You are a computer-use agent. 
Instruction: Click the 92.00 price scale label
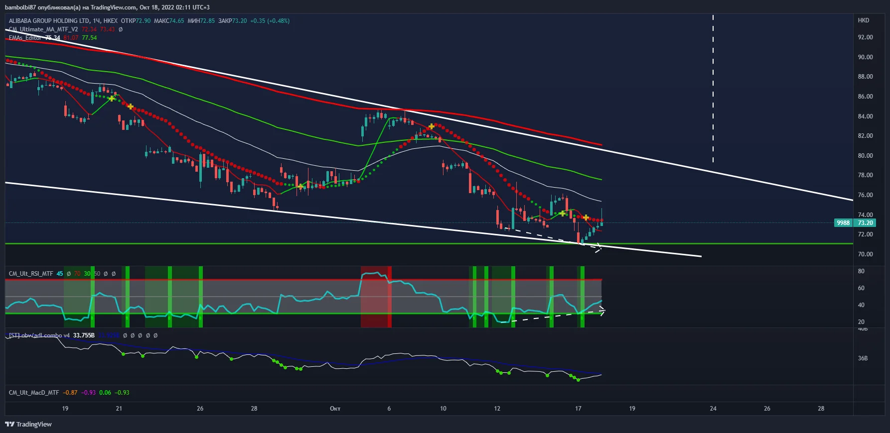(x=865, y=37)
